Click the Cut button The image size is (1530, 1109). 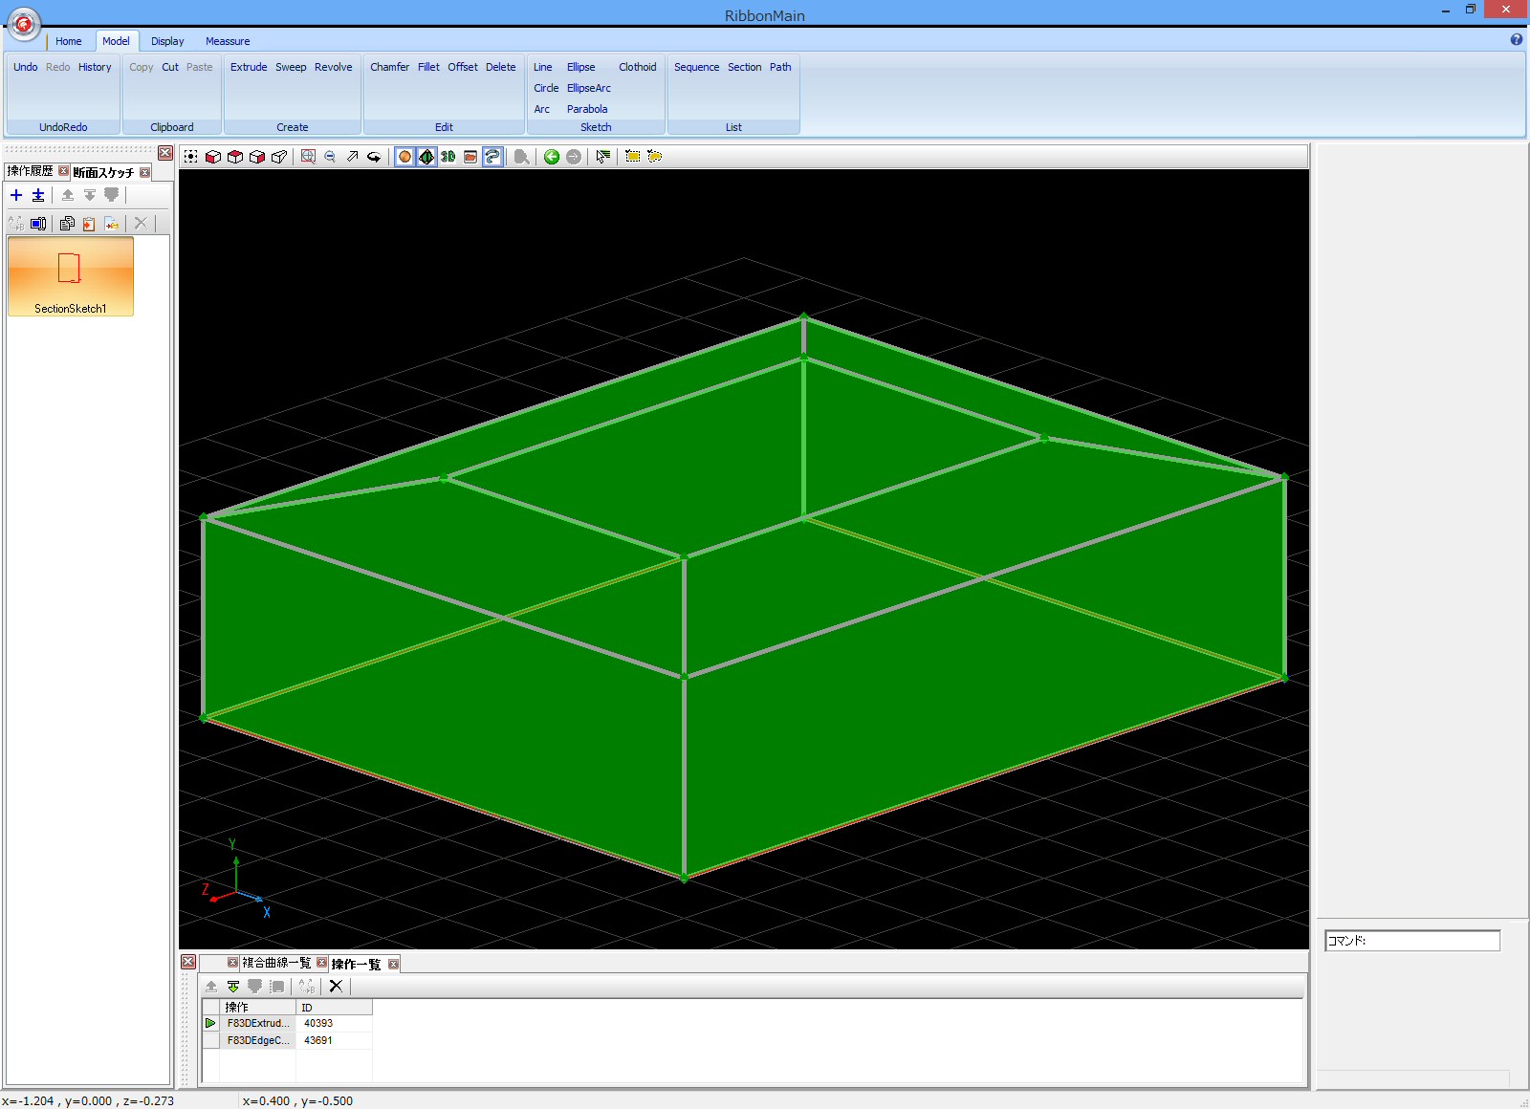(x=170, y=67)
